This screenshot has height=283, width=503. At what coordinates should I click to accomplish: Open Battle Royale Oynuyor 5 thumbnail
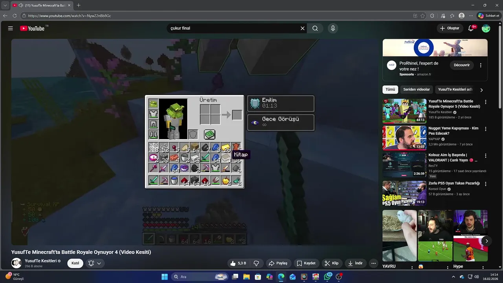(404, 111)
